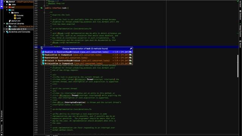This screenshot has height=136, width=242.
Task: Click line number 200 in gutter
Action: pos(36,84)
